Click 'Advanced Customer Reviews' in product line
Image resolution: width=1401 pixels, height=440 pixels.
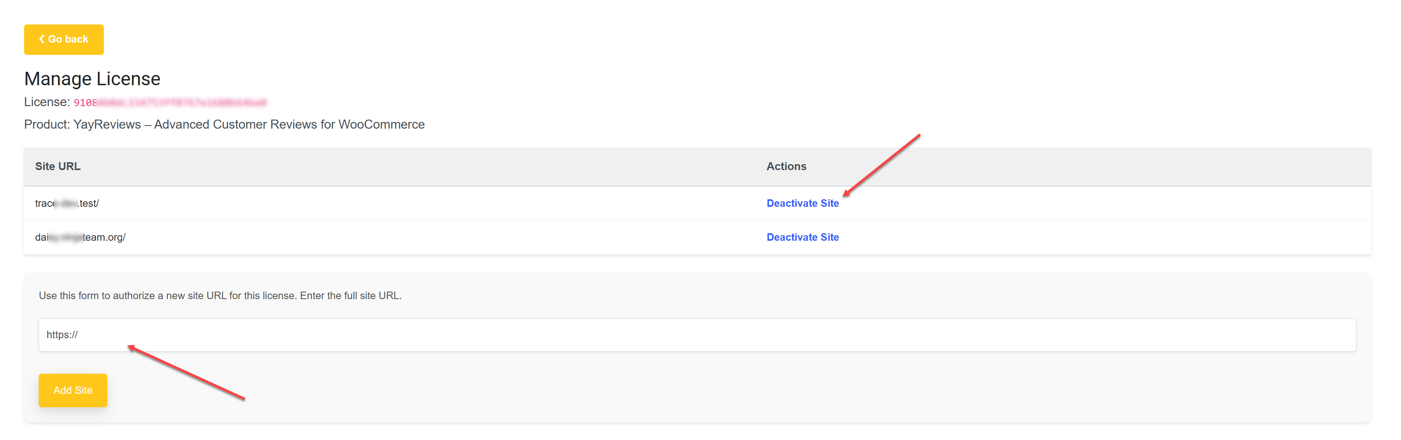(x=236, y=125)
